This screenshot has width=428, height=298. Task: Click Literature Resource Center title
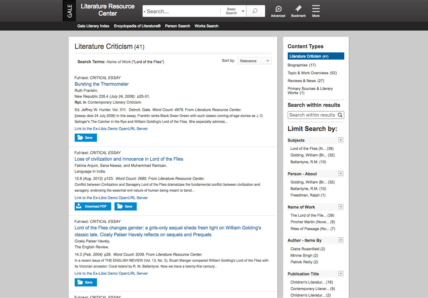[108, 10]
